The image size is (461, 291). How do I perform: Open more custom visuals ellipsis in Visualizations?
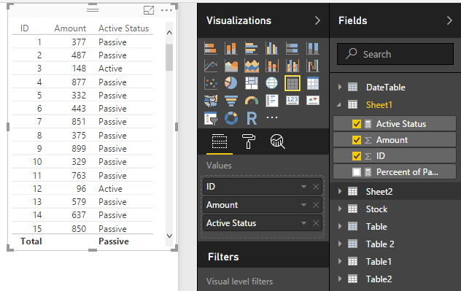(272, 117)
